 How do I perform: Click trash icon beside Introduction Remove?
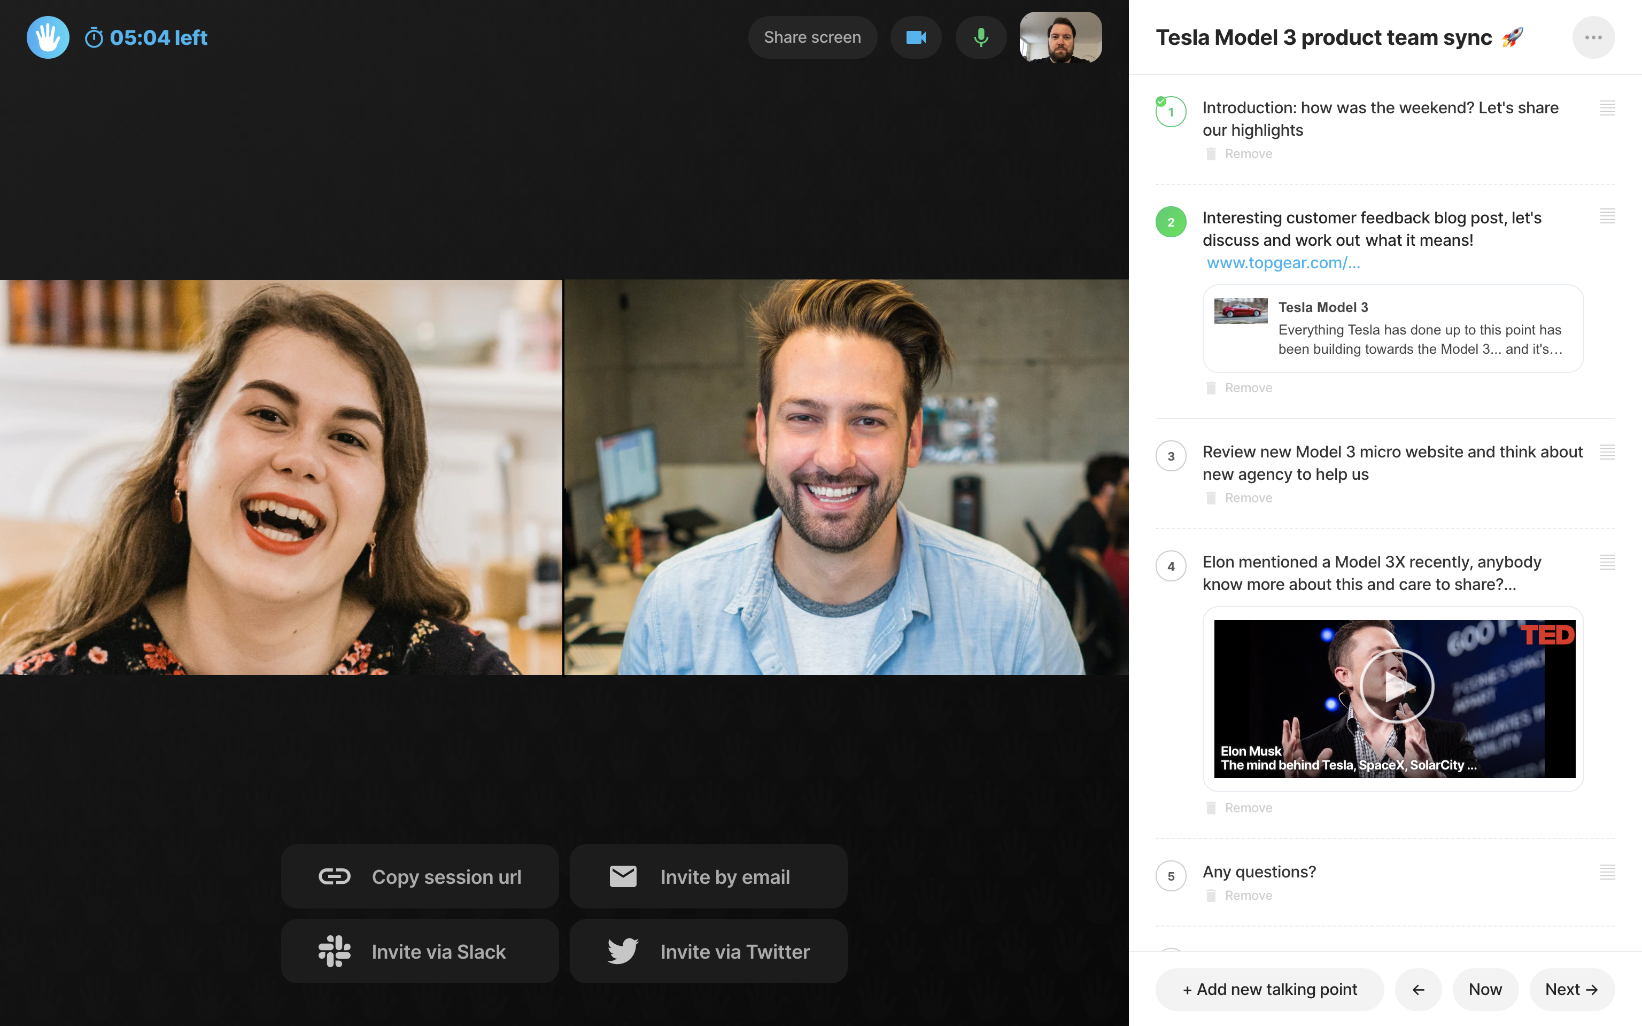1211,154
